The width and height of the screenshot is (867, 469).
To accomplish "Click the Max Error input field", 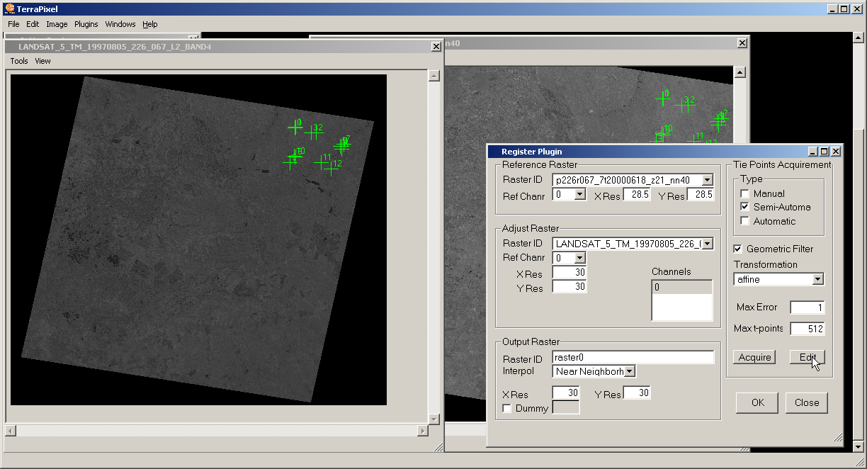I will coord(807,307).
